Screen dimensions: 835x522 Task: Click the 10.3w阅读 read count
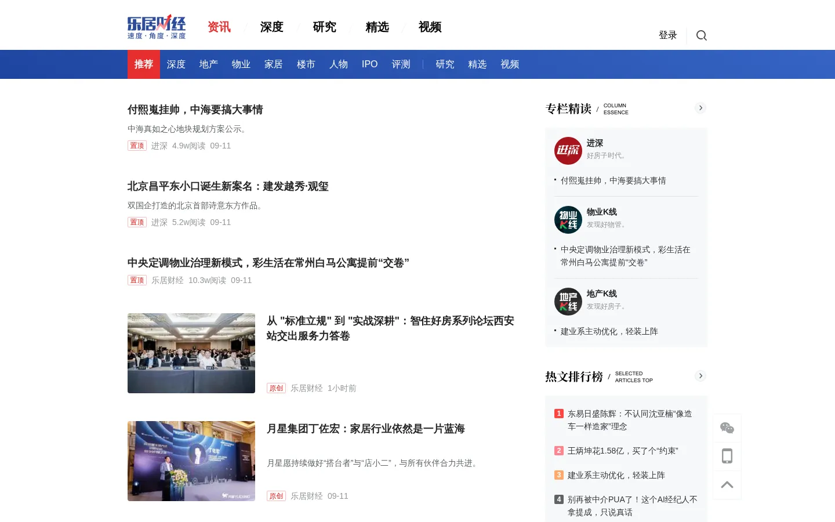pyautogui.click(x=208, y=281)
